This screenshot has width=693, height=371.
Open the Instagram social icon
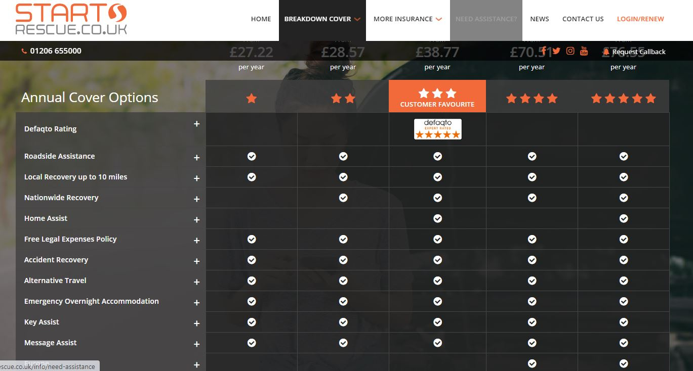click(570, 51)
